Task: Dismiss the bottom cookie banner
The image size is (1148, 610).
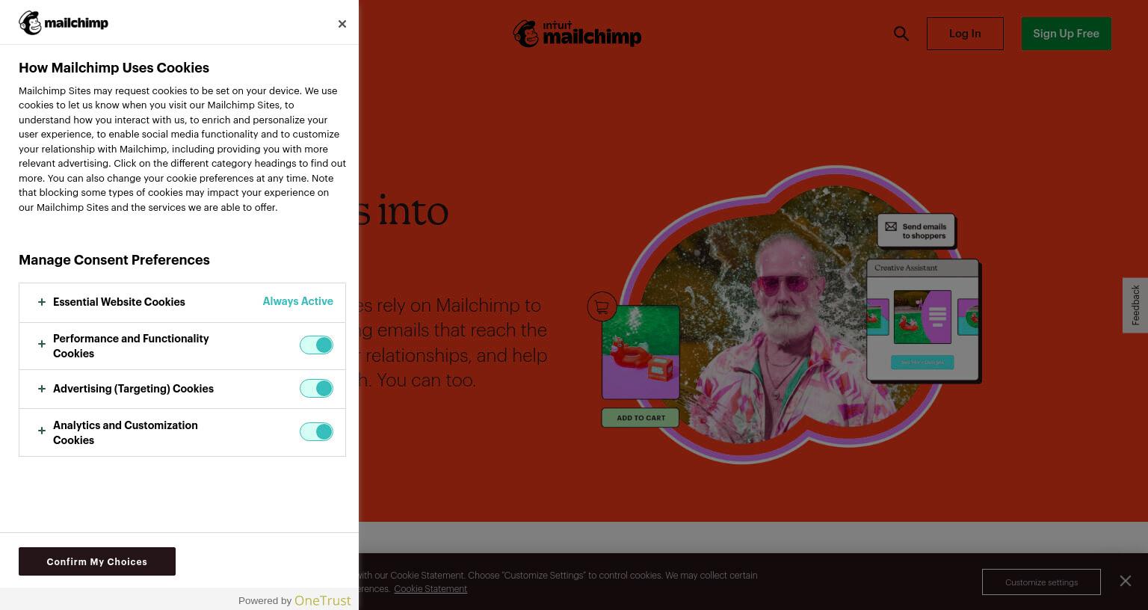Action: click(x=1125, y=581)
